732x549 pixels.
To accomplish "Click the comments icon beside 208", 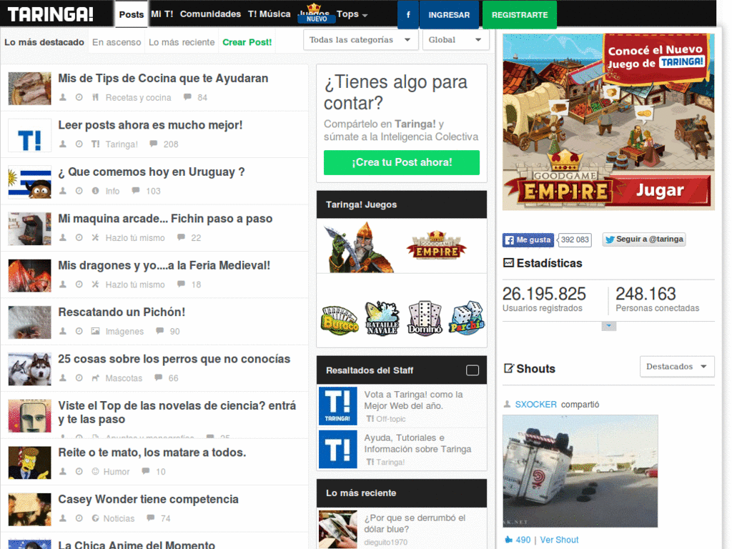I will 153,144.
